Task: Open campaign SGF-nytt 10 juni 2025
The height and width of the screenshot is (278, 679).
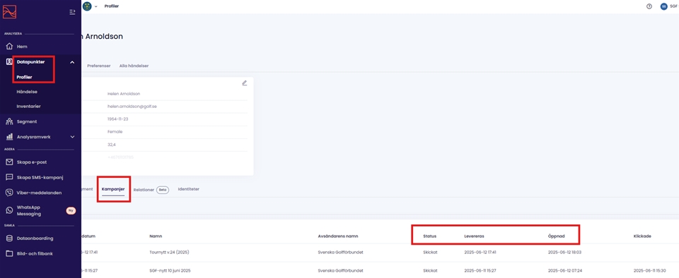Action: [x=170, y=271]
